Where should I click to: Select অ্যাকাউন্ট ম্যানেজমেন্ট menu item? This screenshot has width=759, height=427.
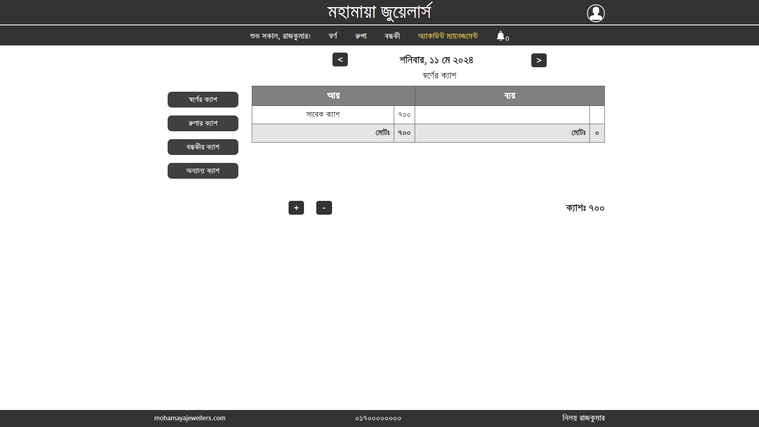[x=447, y=36]
